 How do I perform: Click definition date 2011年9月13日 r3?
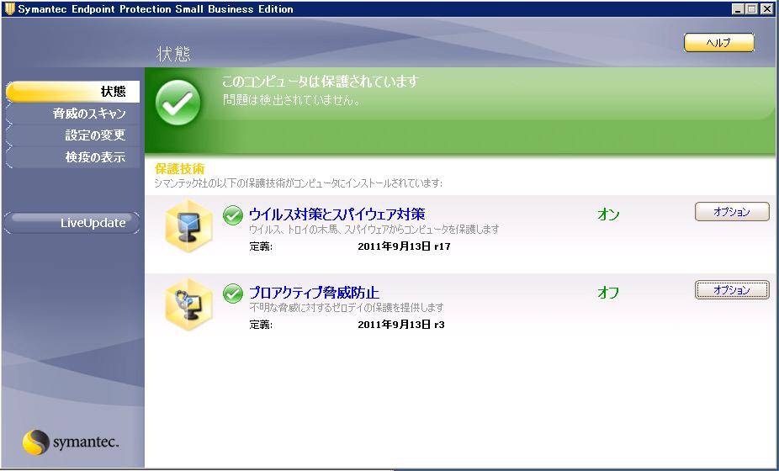pyautogui.click(x=401, y=325)
